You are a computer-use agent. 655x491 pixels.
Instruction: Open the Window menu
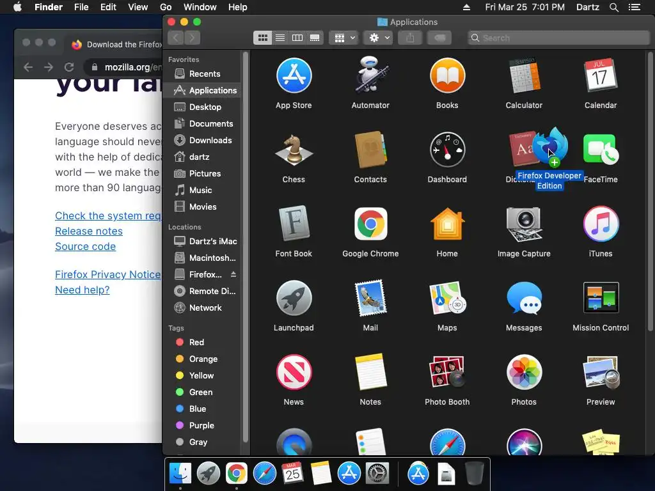pos(200,7)
